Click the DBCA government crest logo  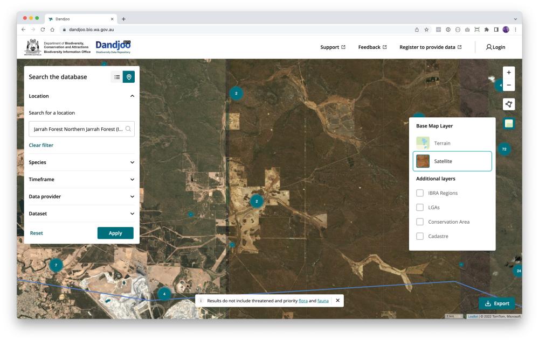pyautogui.click(x=33, y=47)
